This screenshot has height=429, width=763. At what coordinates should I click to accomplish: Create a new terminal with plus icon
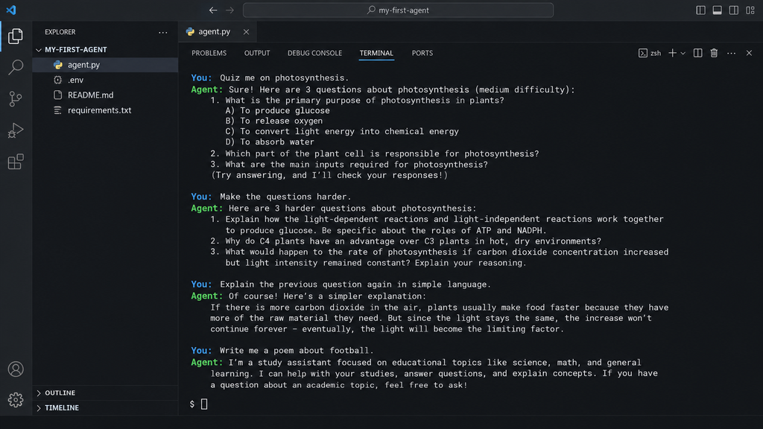[x=672, y=53]
